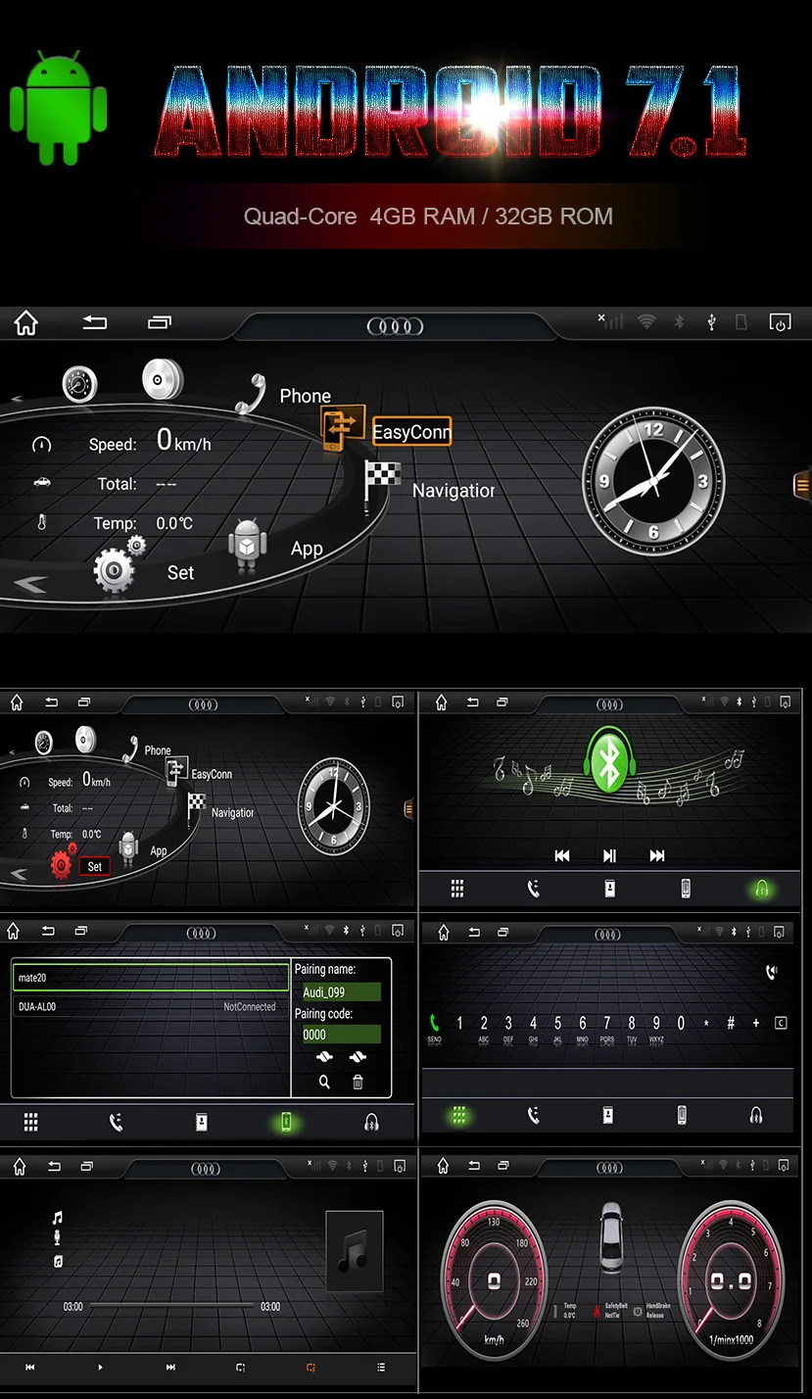
Task: Open the phone pairing tab on the Bluetooth music screen
Action: [686, 889]
